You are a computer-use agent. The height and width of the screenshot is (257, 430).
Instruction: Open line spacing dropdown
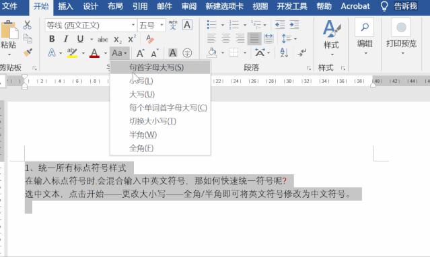pyautogui.click(x=295, y=39)
